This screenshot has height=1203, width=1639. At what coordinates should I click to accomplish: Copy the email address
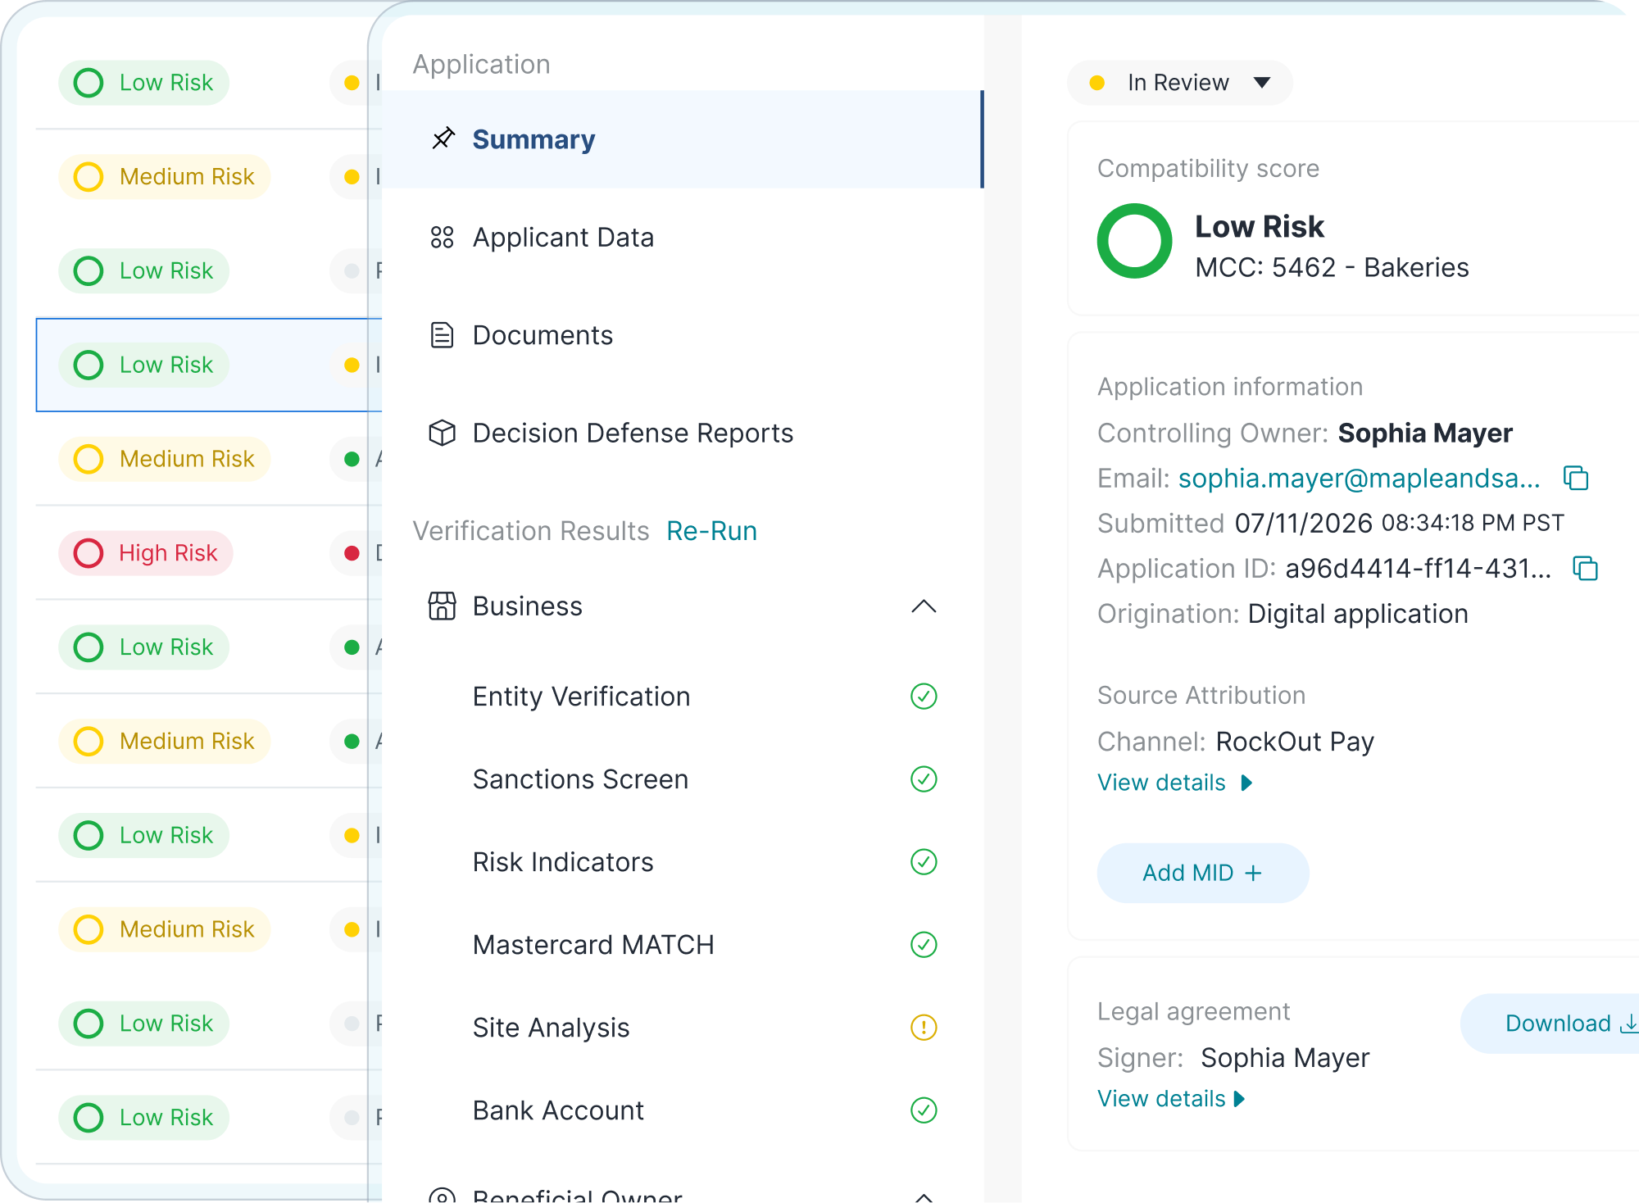point(1576,478)
